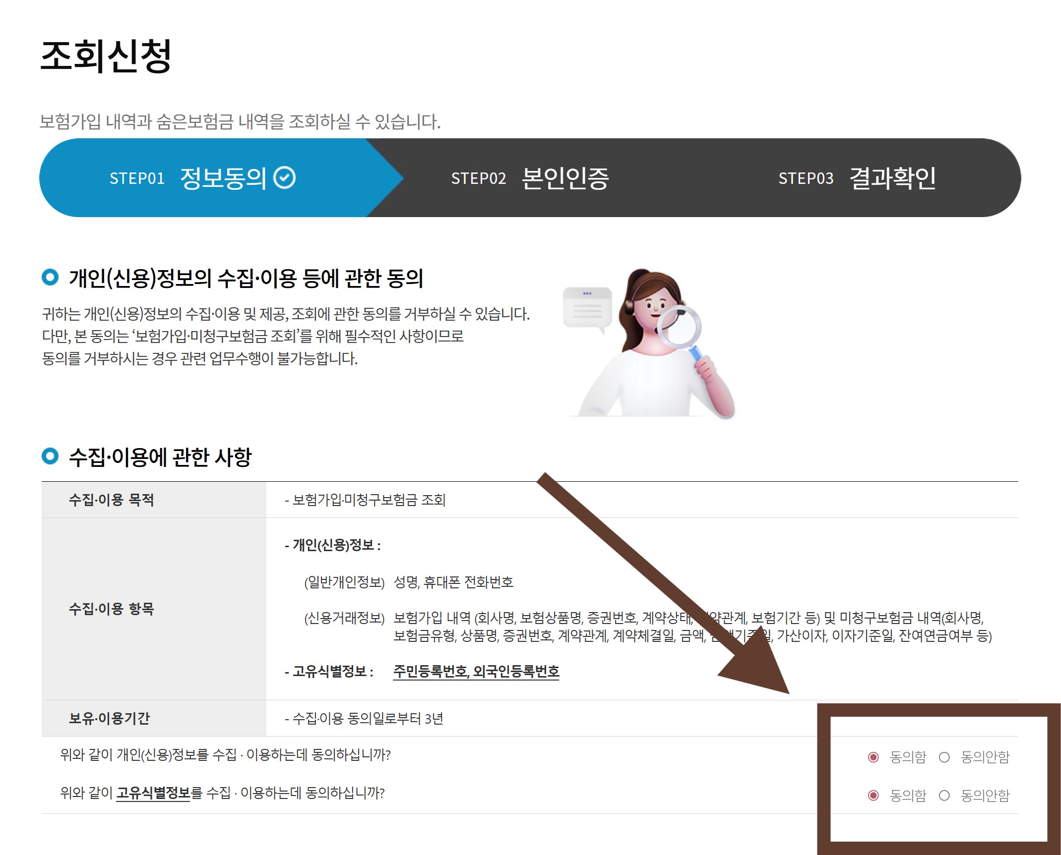Click the 보유·이용기간 row header
Viewport: 1061px width, 855px height.
pyautogui.click(x=109, y=718)
